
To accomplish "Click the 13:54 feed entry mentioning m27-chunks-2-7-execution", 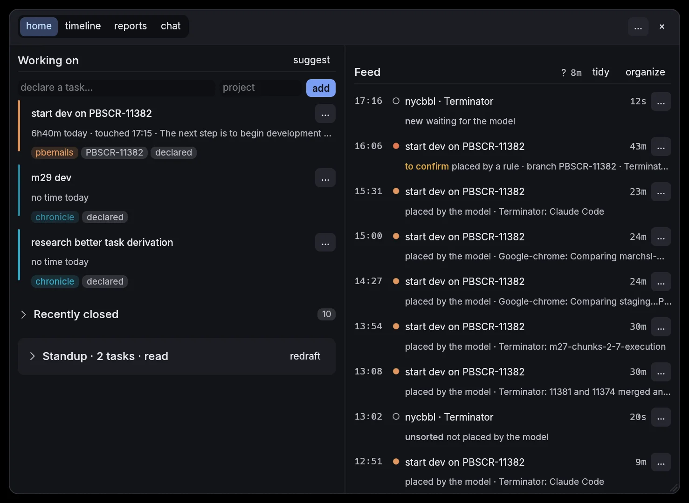I will pos(535,347).
